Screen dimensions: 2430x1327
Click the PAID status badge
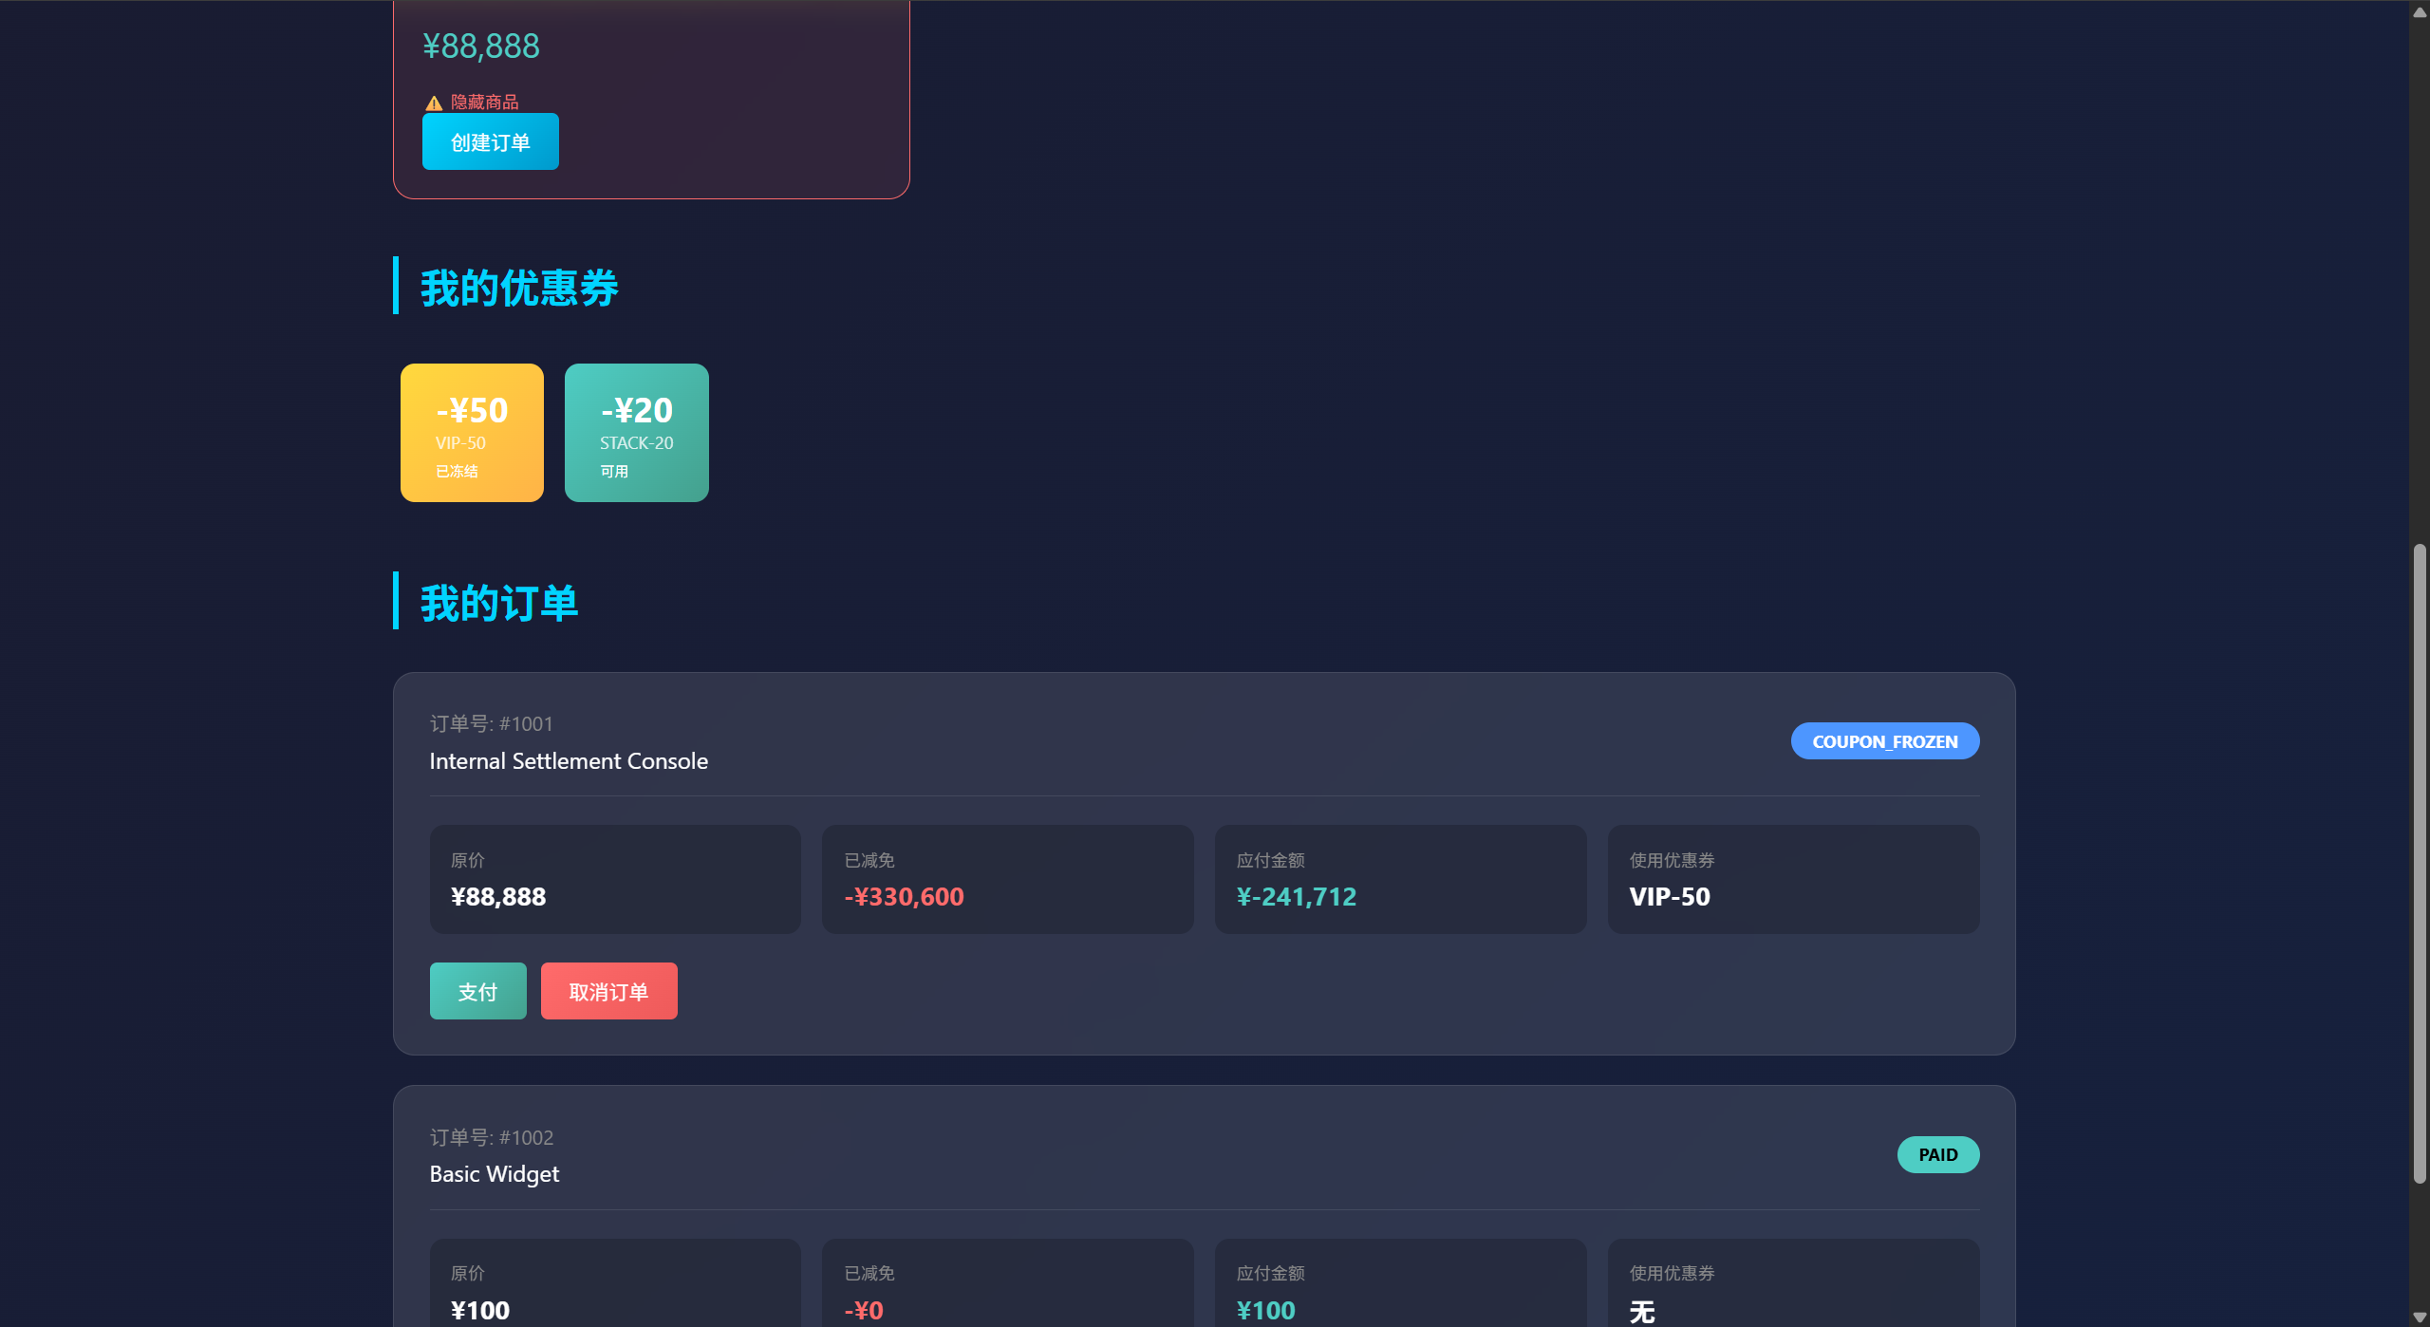(1938, 1154)
